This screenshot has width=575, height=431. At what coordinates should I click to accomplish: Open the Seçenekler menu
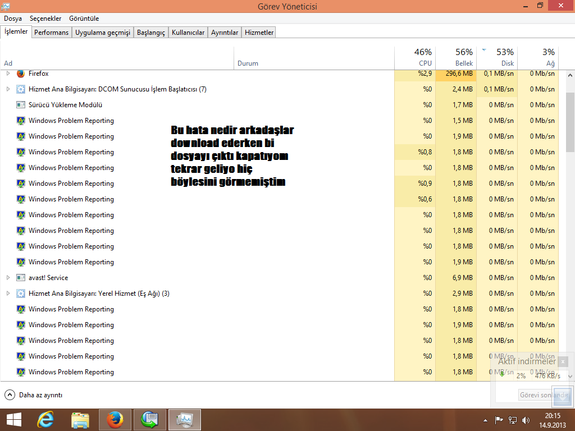point(45,19)
